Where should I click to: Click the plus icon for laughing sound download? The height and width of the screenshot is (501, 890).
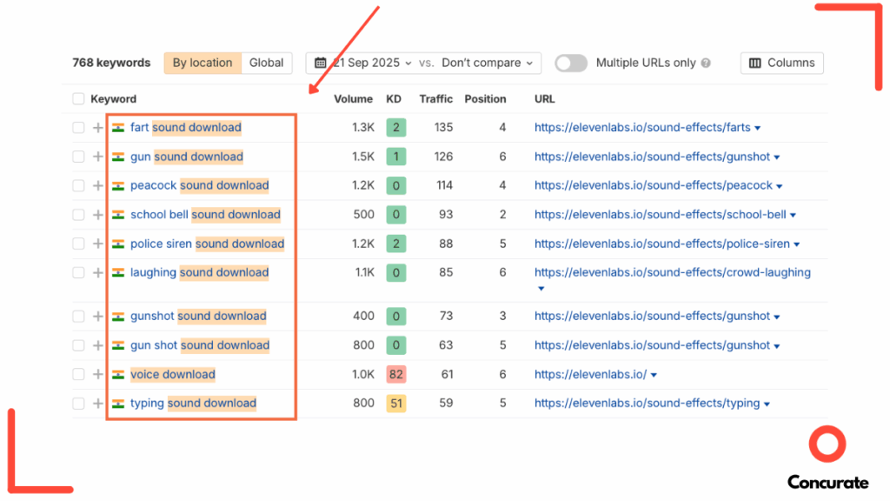97,272
